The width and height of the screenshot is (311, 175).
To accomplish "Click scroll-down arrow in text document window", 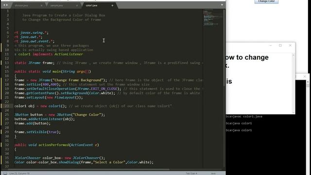I will click(294, 112).
